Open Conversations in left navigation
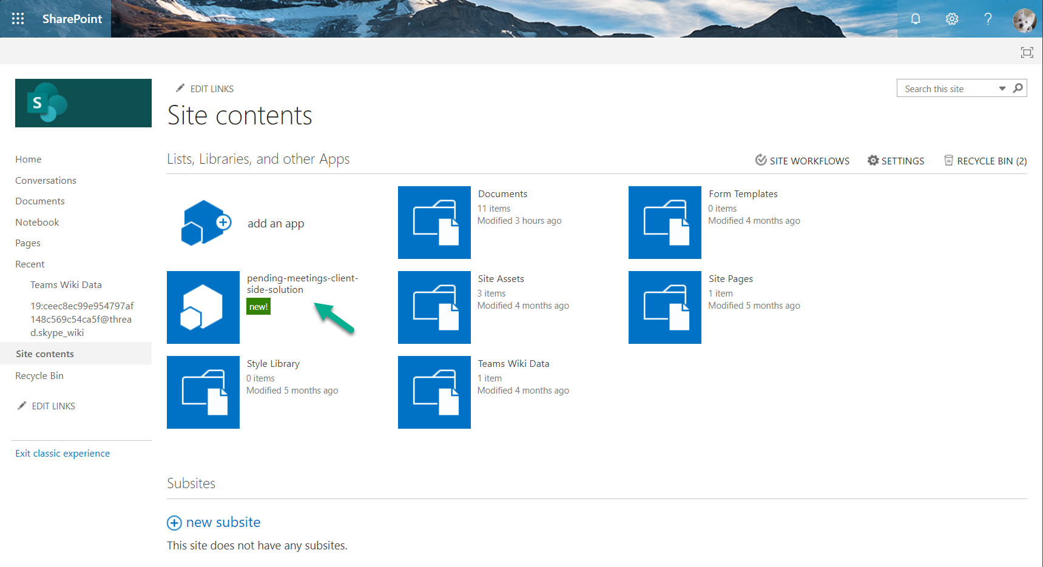This screenshot has height=567, width=1043. coord(46,181)
